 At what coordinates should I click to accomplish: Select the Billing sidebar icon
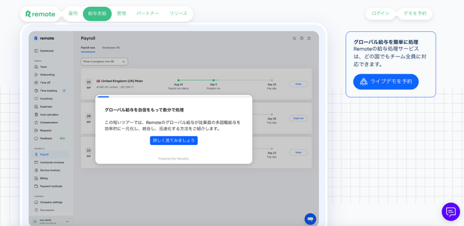[36, 178]
